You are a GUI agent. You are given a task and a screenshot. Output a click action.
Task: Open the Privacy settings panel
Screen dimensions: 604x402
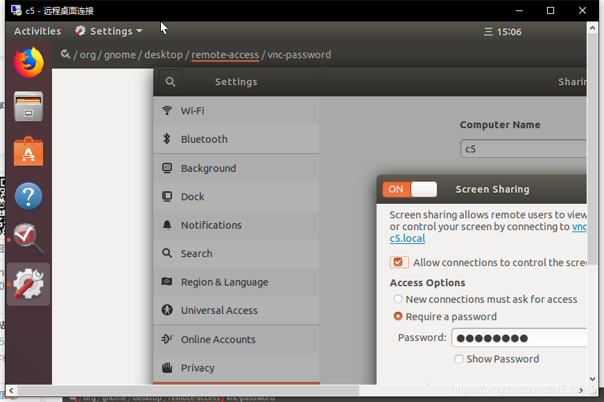point(236,368)
